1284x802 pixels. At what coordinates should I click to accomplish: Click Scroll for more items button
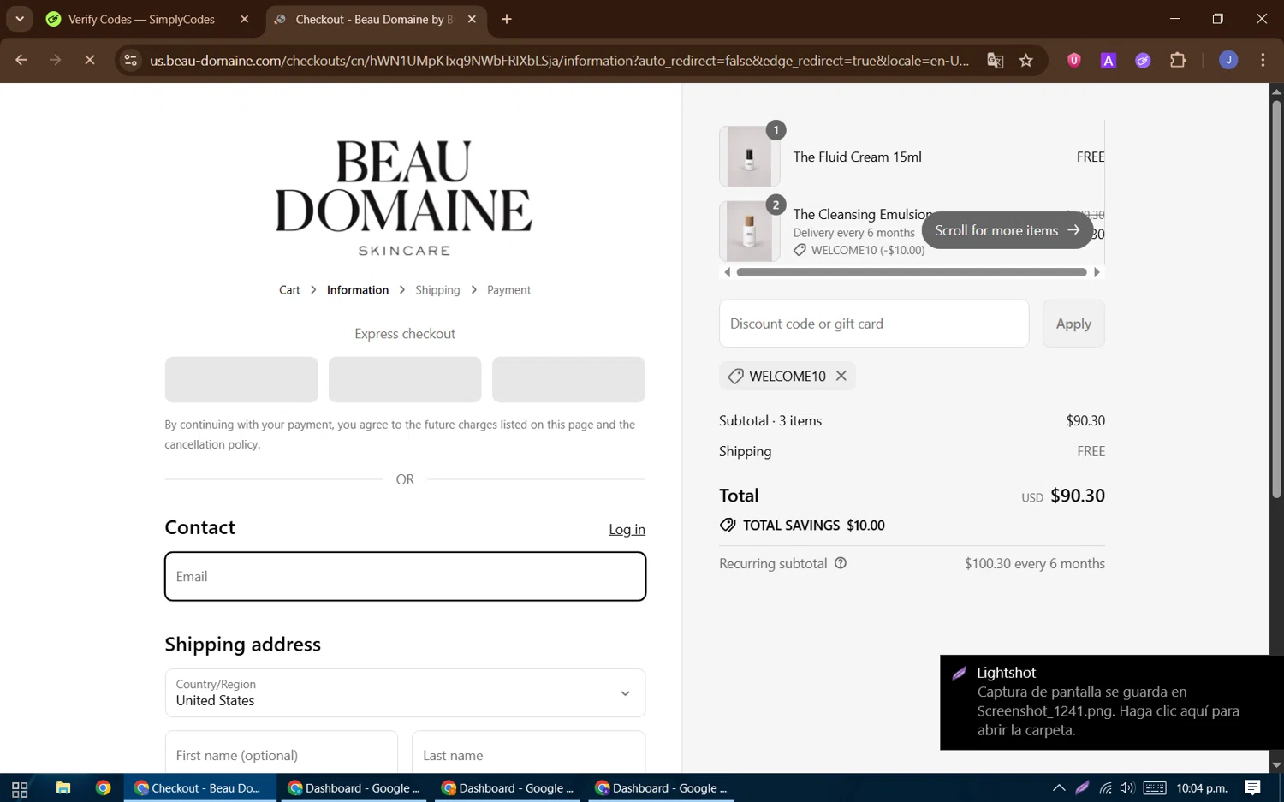click(x=1007, y=230)
